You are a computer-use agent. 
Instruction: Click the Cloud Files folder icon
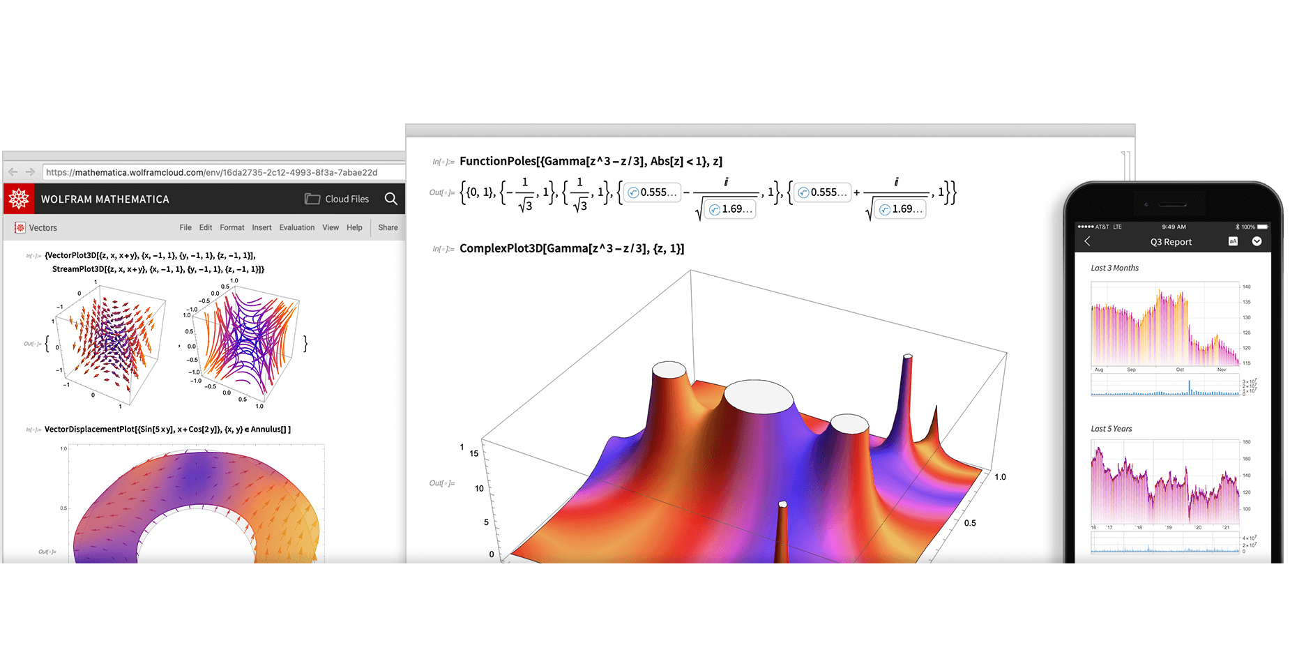coord(312,198)
